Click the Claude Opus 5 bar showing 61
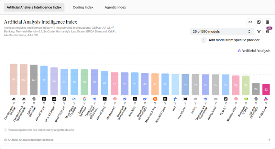 click(x=14, y=80)
